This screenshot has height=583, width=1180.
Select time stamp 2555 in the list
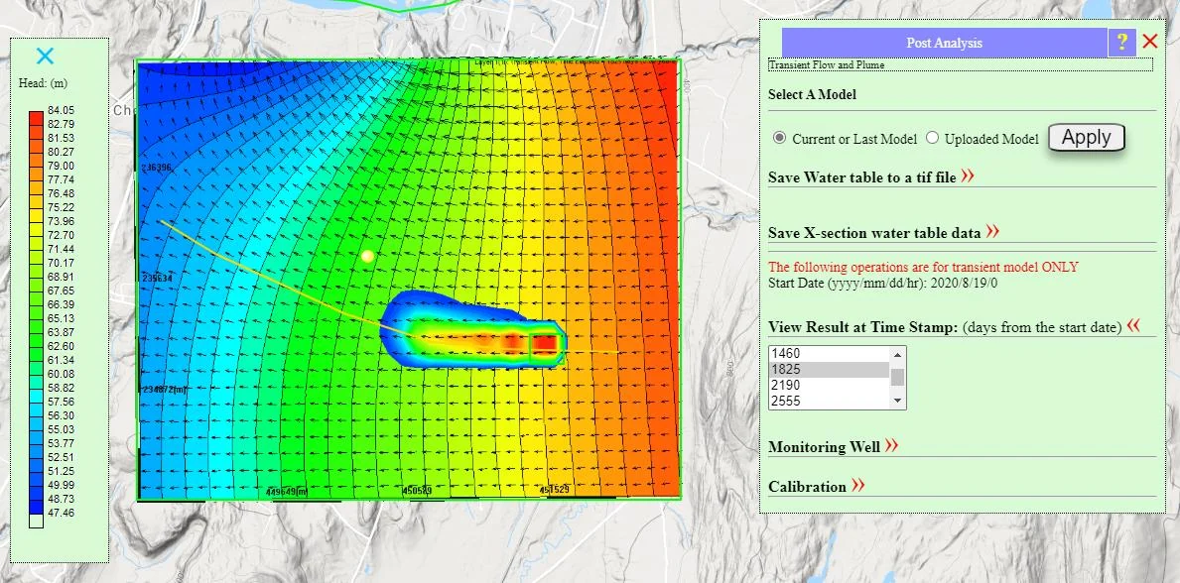(x=830, y=401)
